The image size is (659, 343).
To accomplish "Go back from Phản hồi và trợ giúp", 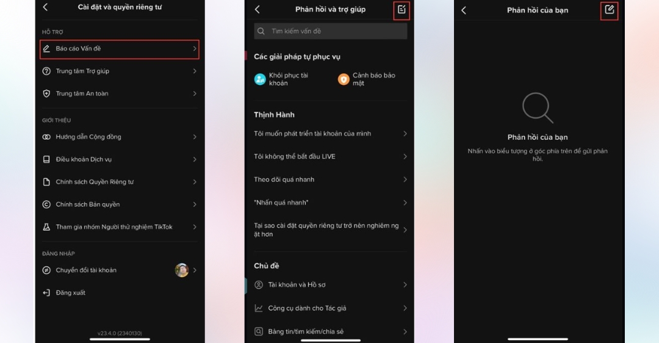I will click(257, 9).
